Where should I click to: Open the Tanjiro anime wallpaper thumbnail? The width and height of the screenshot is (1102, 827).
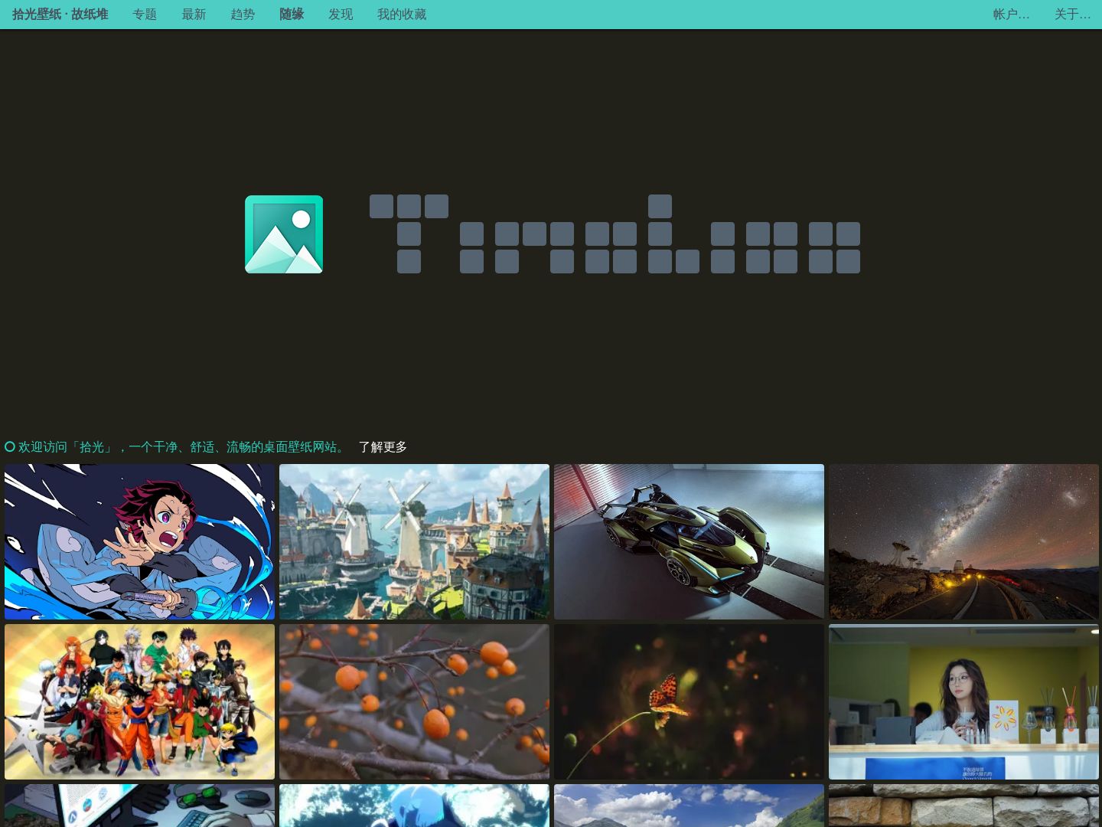pyautogui.click(x=139, y=541)
